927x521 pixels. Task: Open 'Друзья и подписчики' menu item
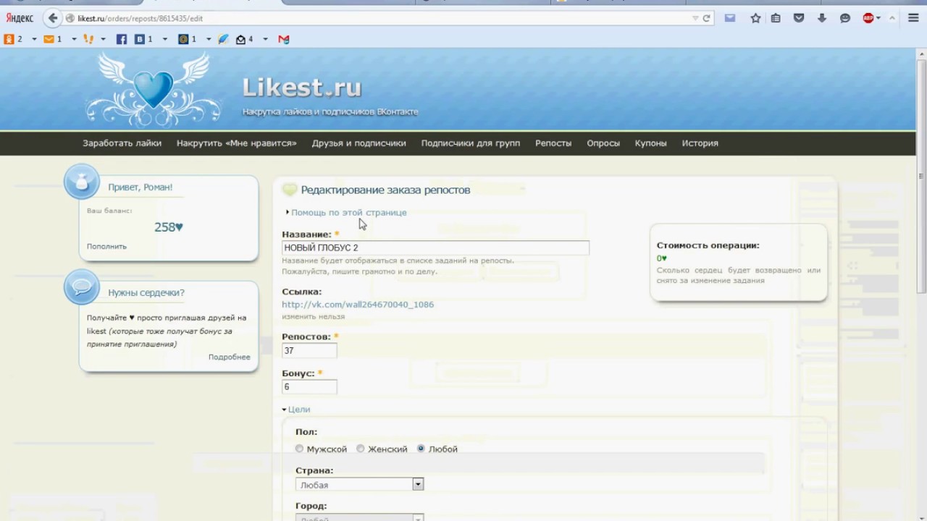pyautogui.click(x=359, y=143)
